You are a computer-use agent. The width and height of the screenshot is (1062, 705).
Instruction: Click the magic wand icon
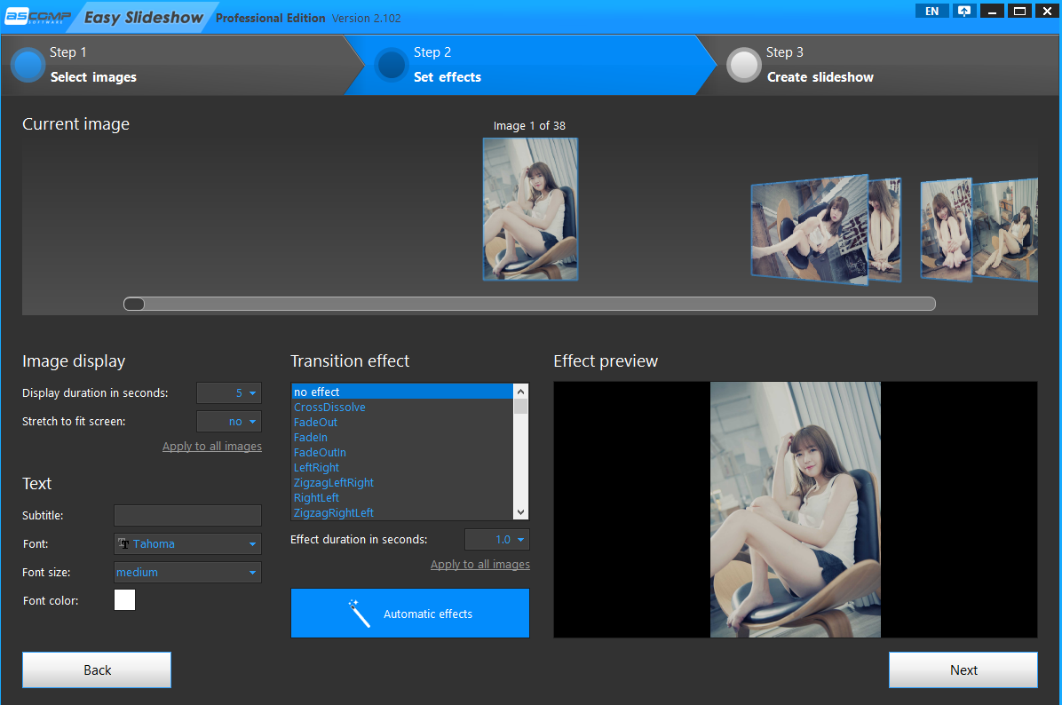[359, 613]
